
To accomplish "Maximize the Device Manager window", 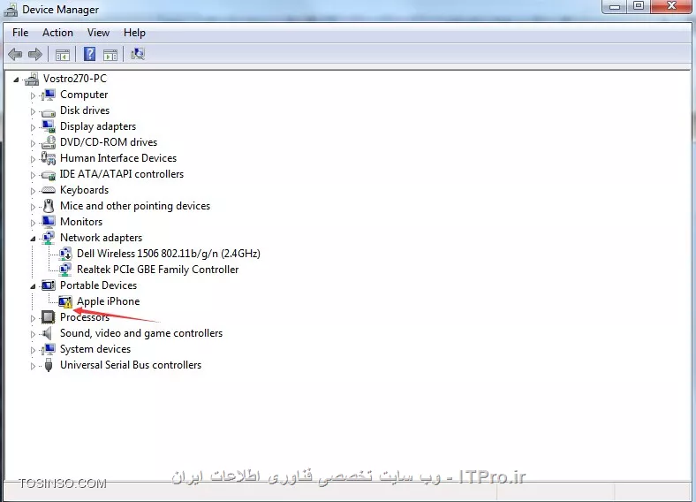I will click(x=639, y=7).
